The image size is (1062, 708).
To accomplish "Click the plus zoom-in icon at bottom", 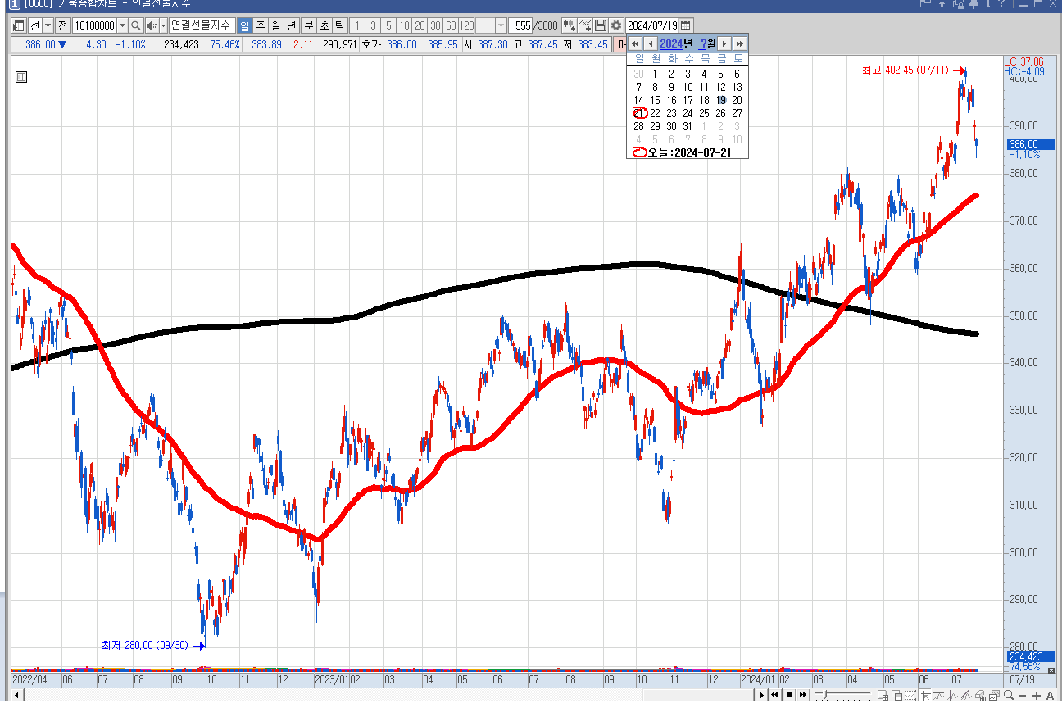I will (x=1036, y=695).
